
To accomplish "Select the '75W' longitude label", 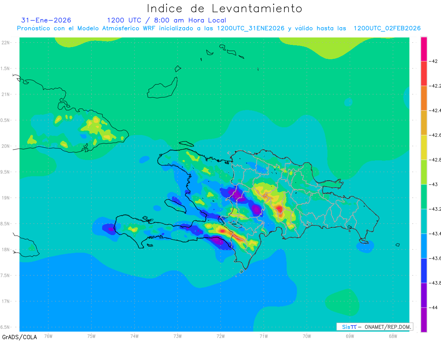I will 92,336.
